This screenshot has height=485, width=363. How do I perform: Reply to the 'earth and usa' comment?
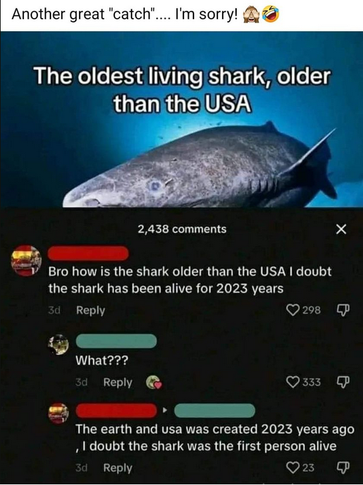pyautogui.click(x=118, y=468)
